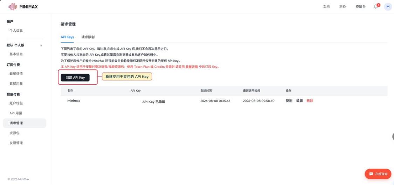Click the MiniMax logo
The width and height of the screenshot is (394, 191).
tap(23, 7)
